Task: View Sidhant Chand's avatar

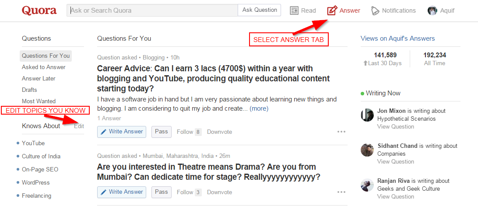Action: [x=367, y=150]
